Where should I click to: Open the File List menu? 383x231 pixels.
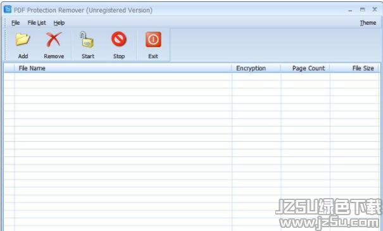tap(36, 23)
